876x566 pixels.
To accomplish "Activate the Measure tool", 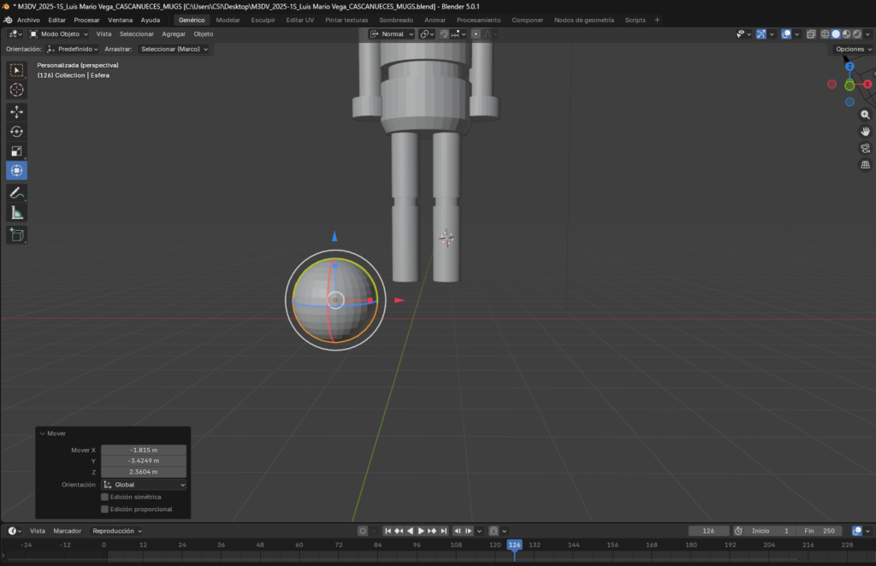I will point(16,213).
